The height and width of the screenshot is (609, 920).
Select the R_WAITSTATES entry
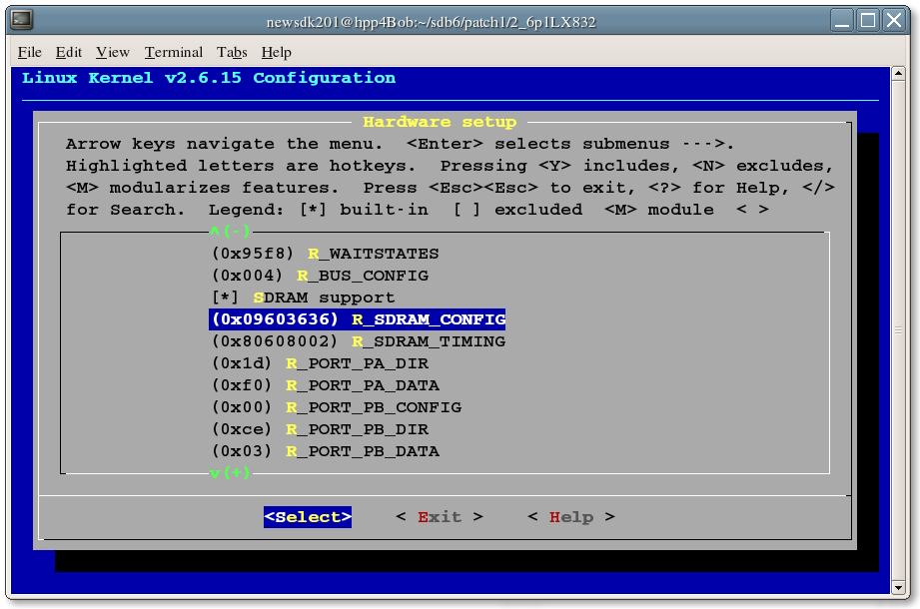pyautogui.click(x=325, y=254)
